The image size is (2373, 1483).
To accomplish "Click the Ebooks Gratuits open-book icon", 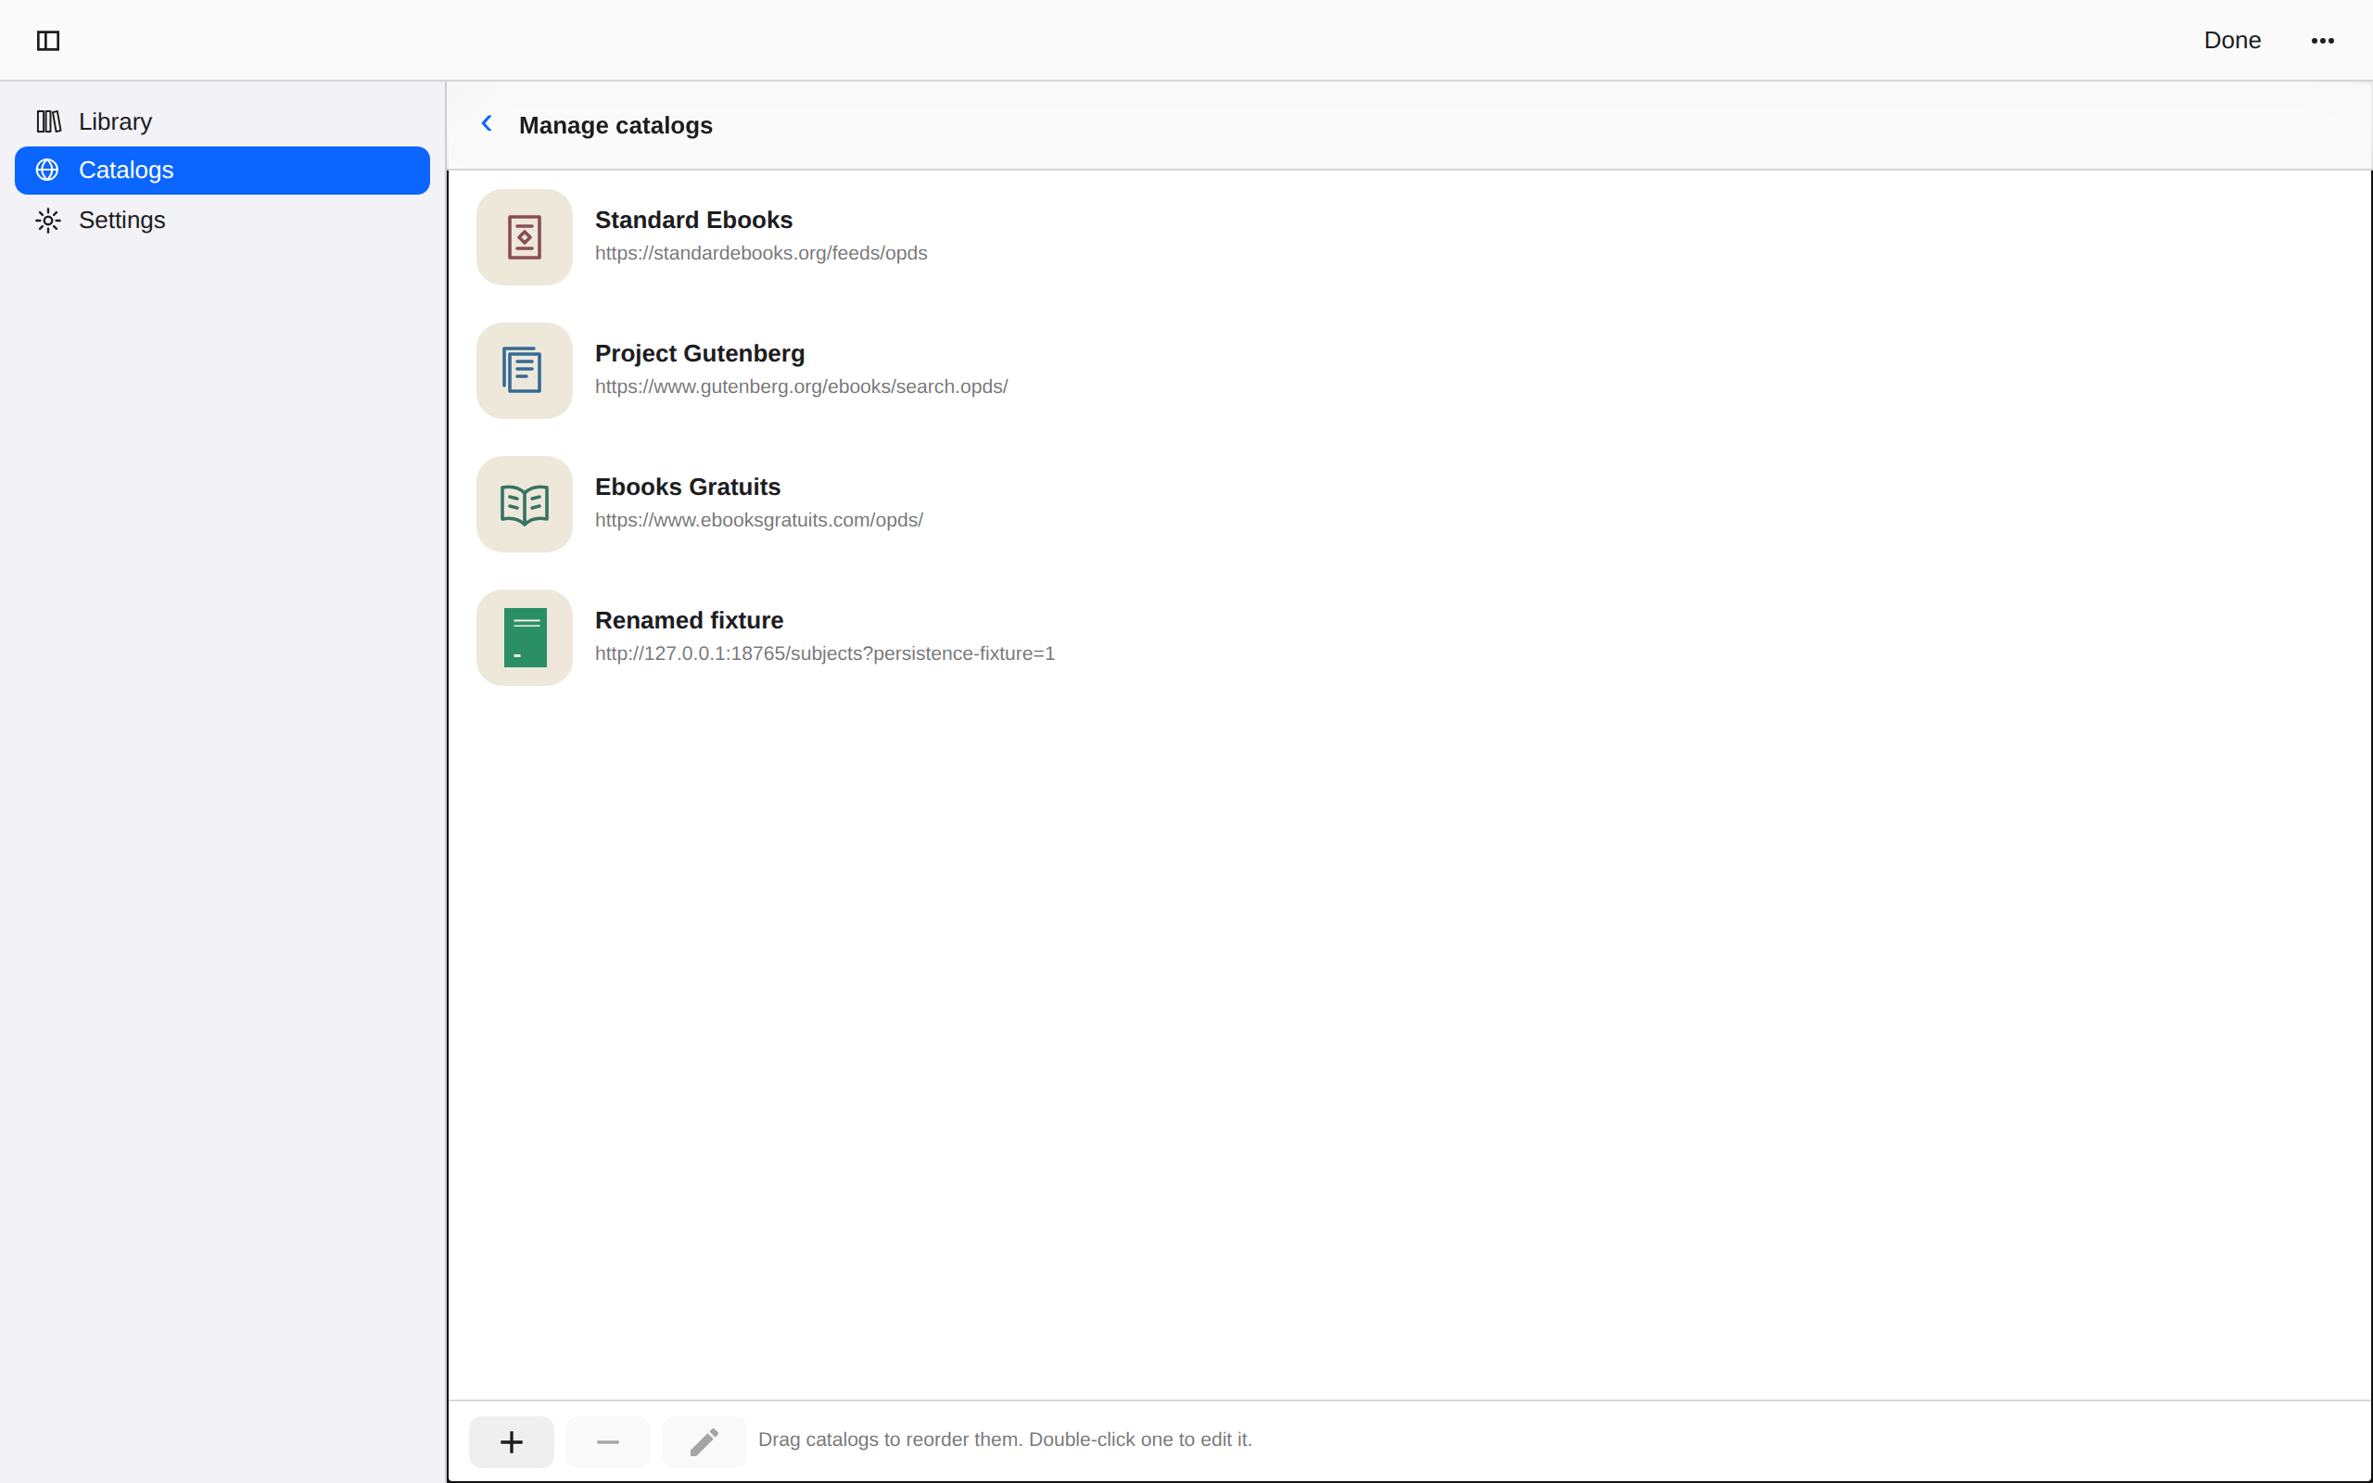I will 525,504.
